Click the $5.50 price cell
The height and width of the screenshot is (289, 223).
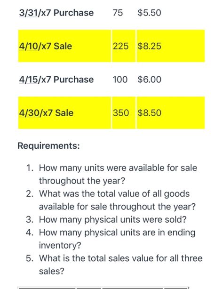(x=149, y=13)
